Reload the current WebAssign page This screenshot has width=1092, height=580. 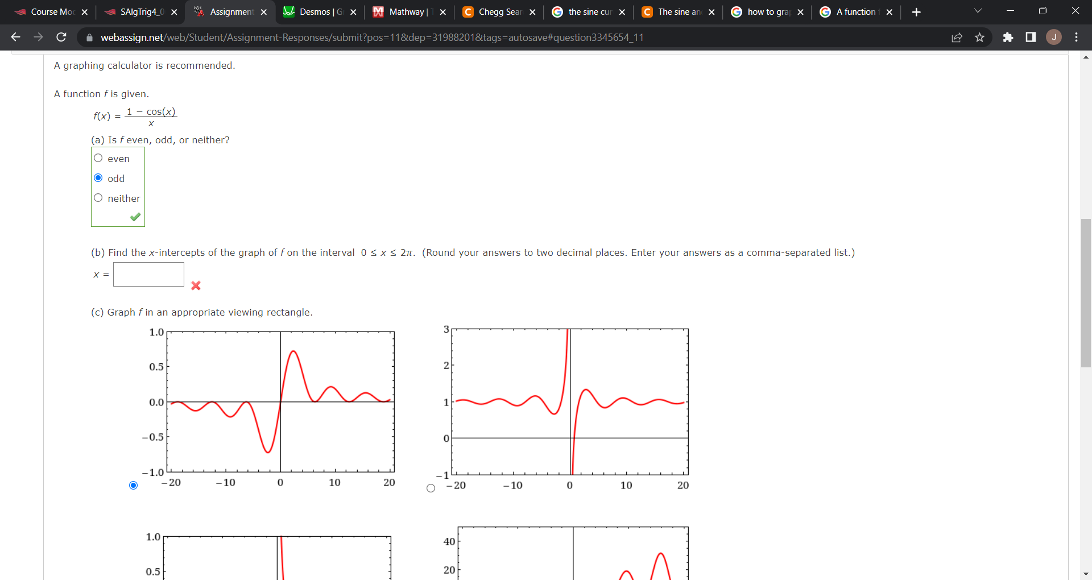61,37
